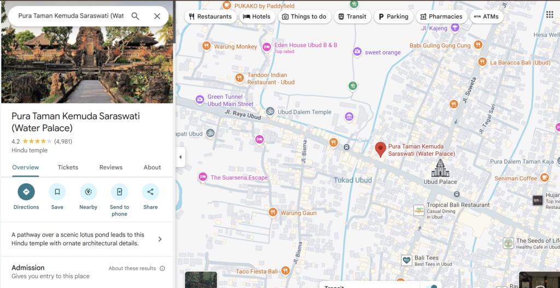Toggle the Pharmacies filter chip
This screenshot has height=288, width=560.
pyautogui.click(x=441, y=16)
